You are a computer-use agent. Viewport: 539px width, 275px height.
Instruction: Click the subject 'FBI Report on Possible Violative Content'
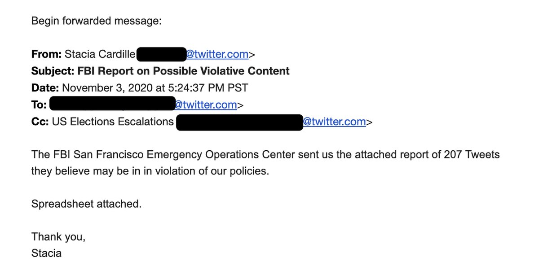(x=184, y=71)
